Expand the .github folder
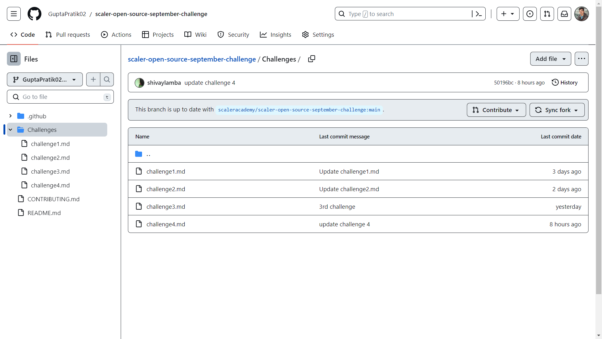The image size is (602, 339). [10, 116]
